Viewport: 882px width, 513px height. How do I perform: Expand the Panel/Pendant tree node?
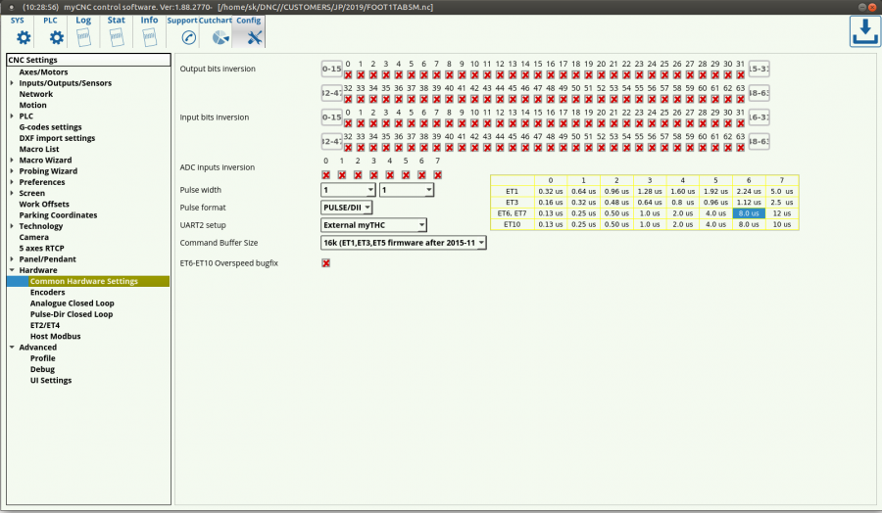click(x=12, y=259)
